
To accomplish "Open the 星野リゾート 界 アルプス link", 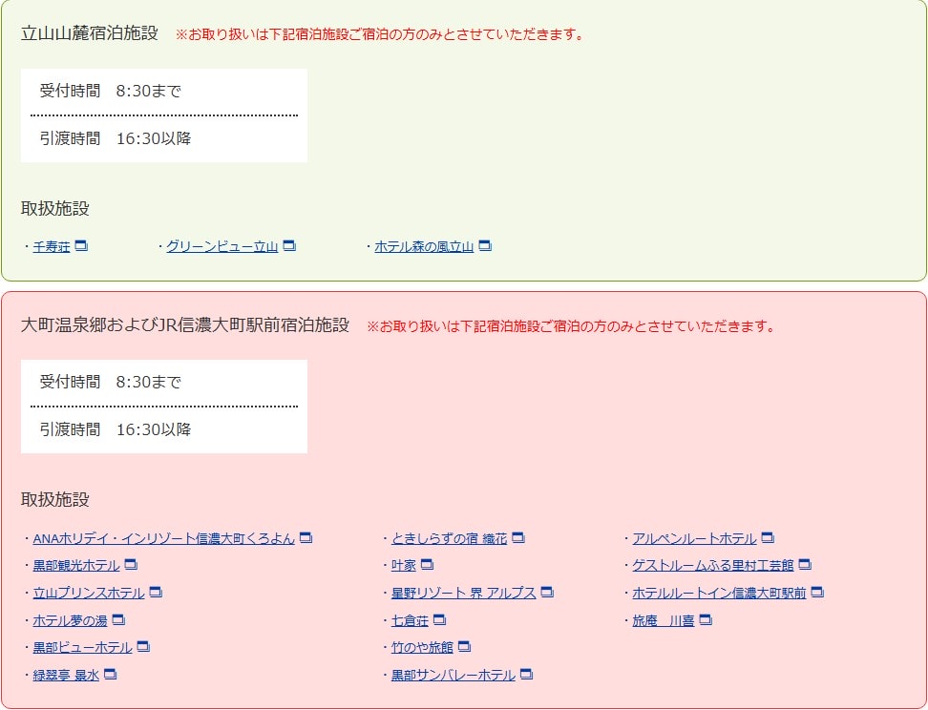I will coord(463,593).
